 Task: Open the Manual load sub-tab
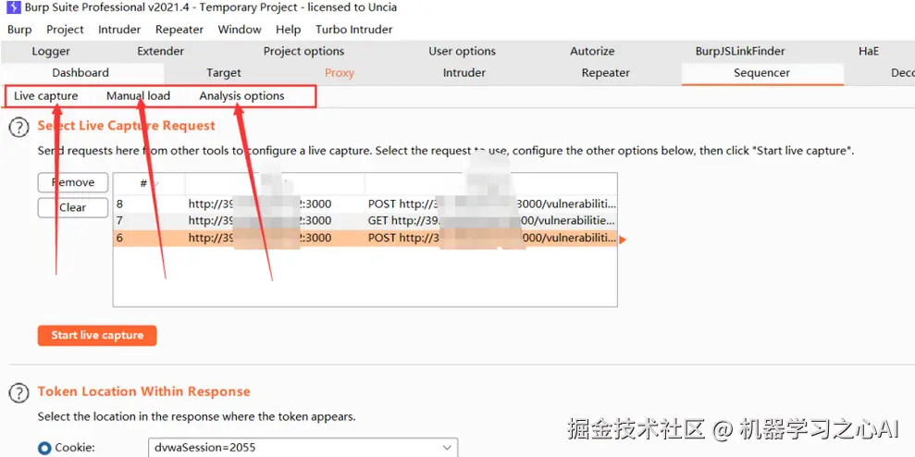(x=138, y=95)
